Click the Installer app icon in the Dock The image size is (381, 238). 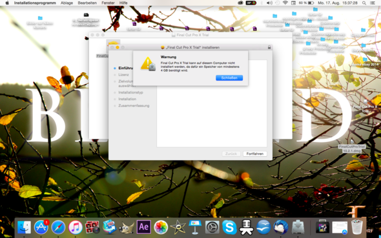298,227
